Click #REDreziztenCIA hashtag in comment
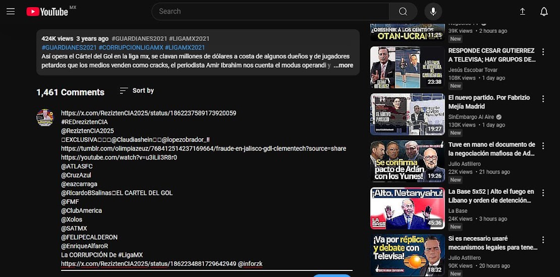This screenshot has height=277, width=560. 84,122
